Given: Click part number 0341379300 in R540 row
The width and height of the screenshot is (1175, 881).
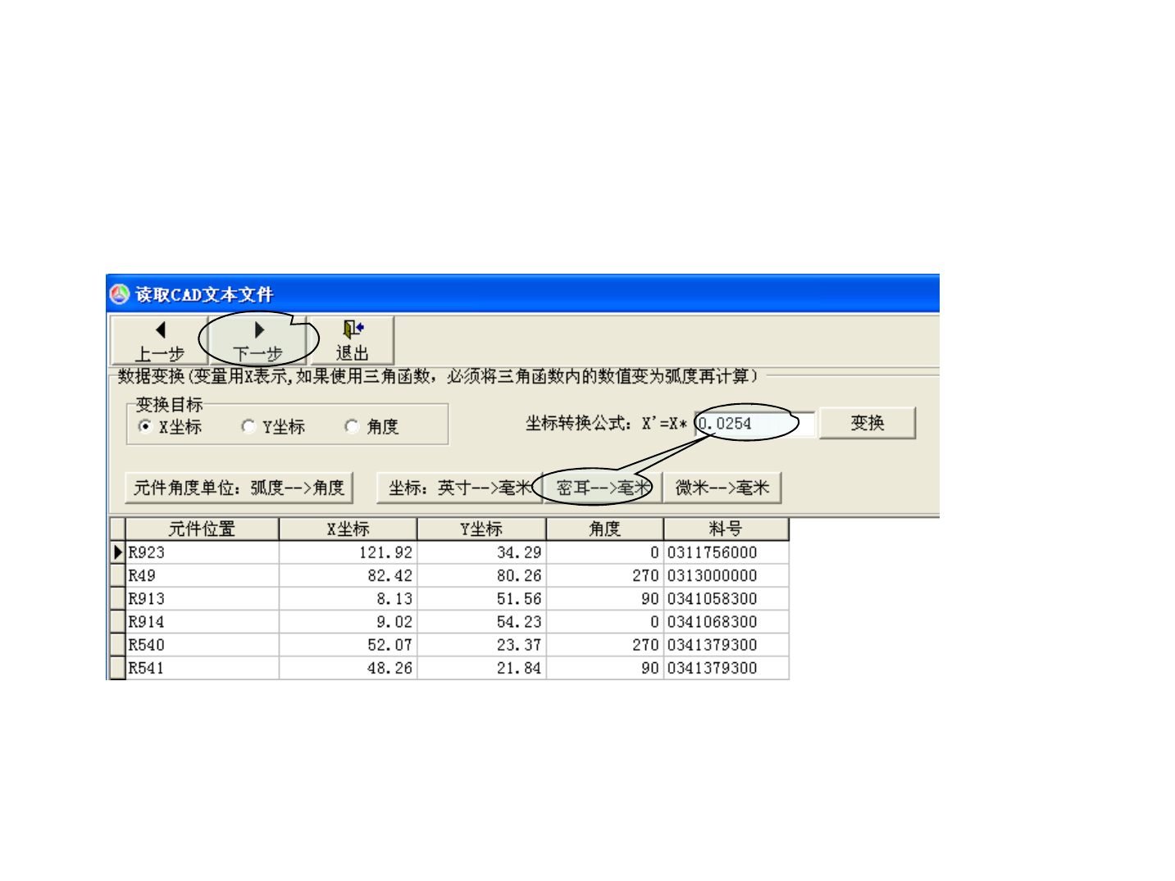Looking at the screenshot, I should pos(726,645).
